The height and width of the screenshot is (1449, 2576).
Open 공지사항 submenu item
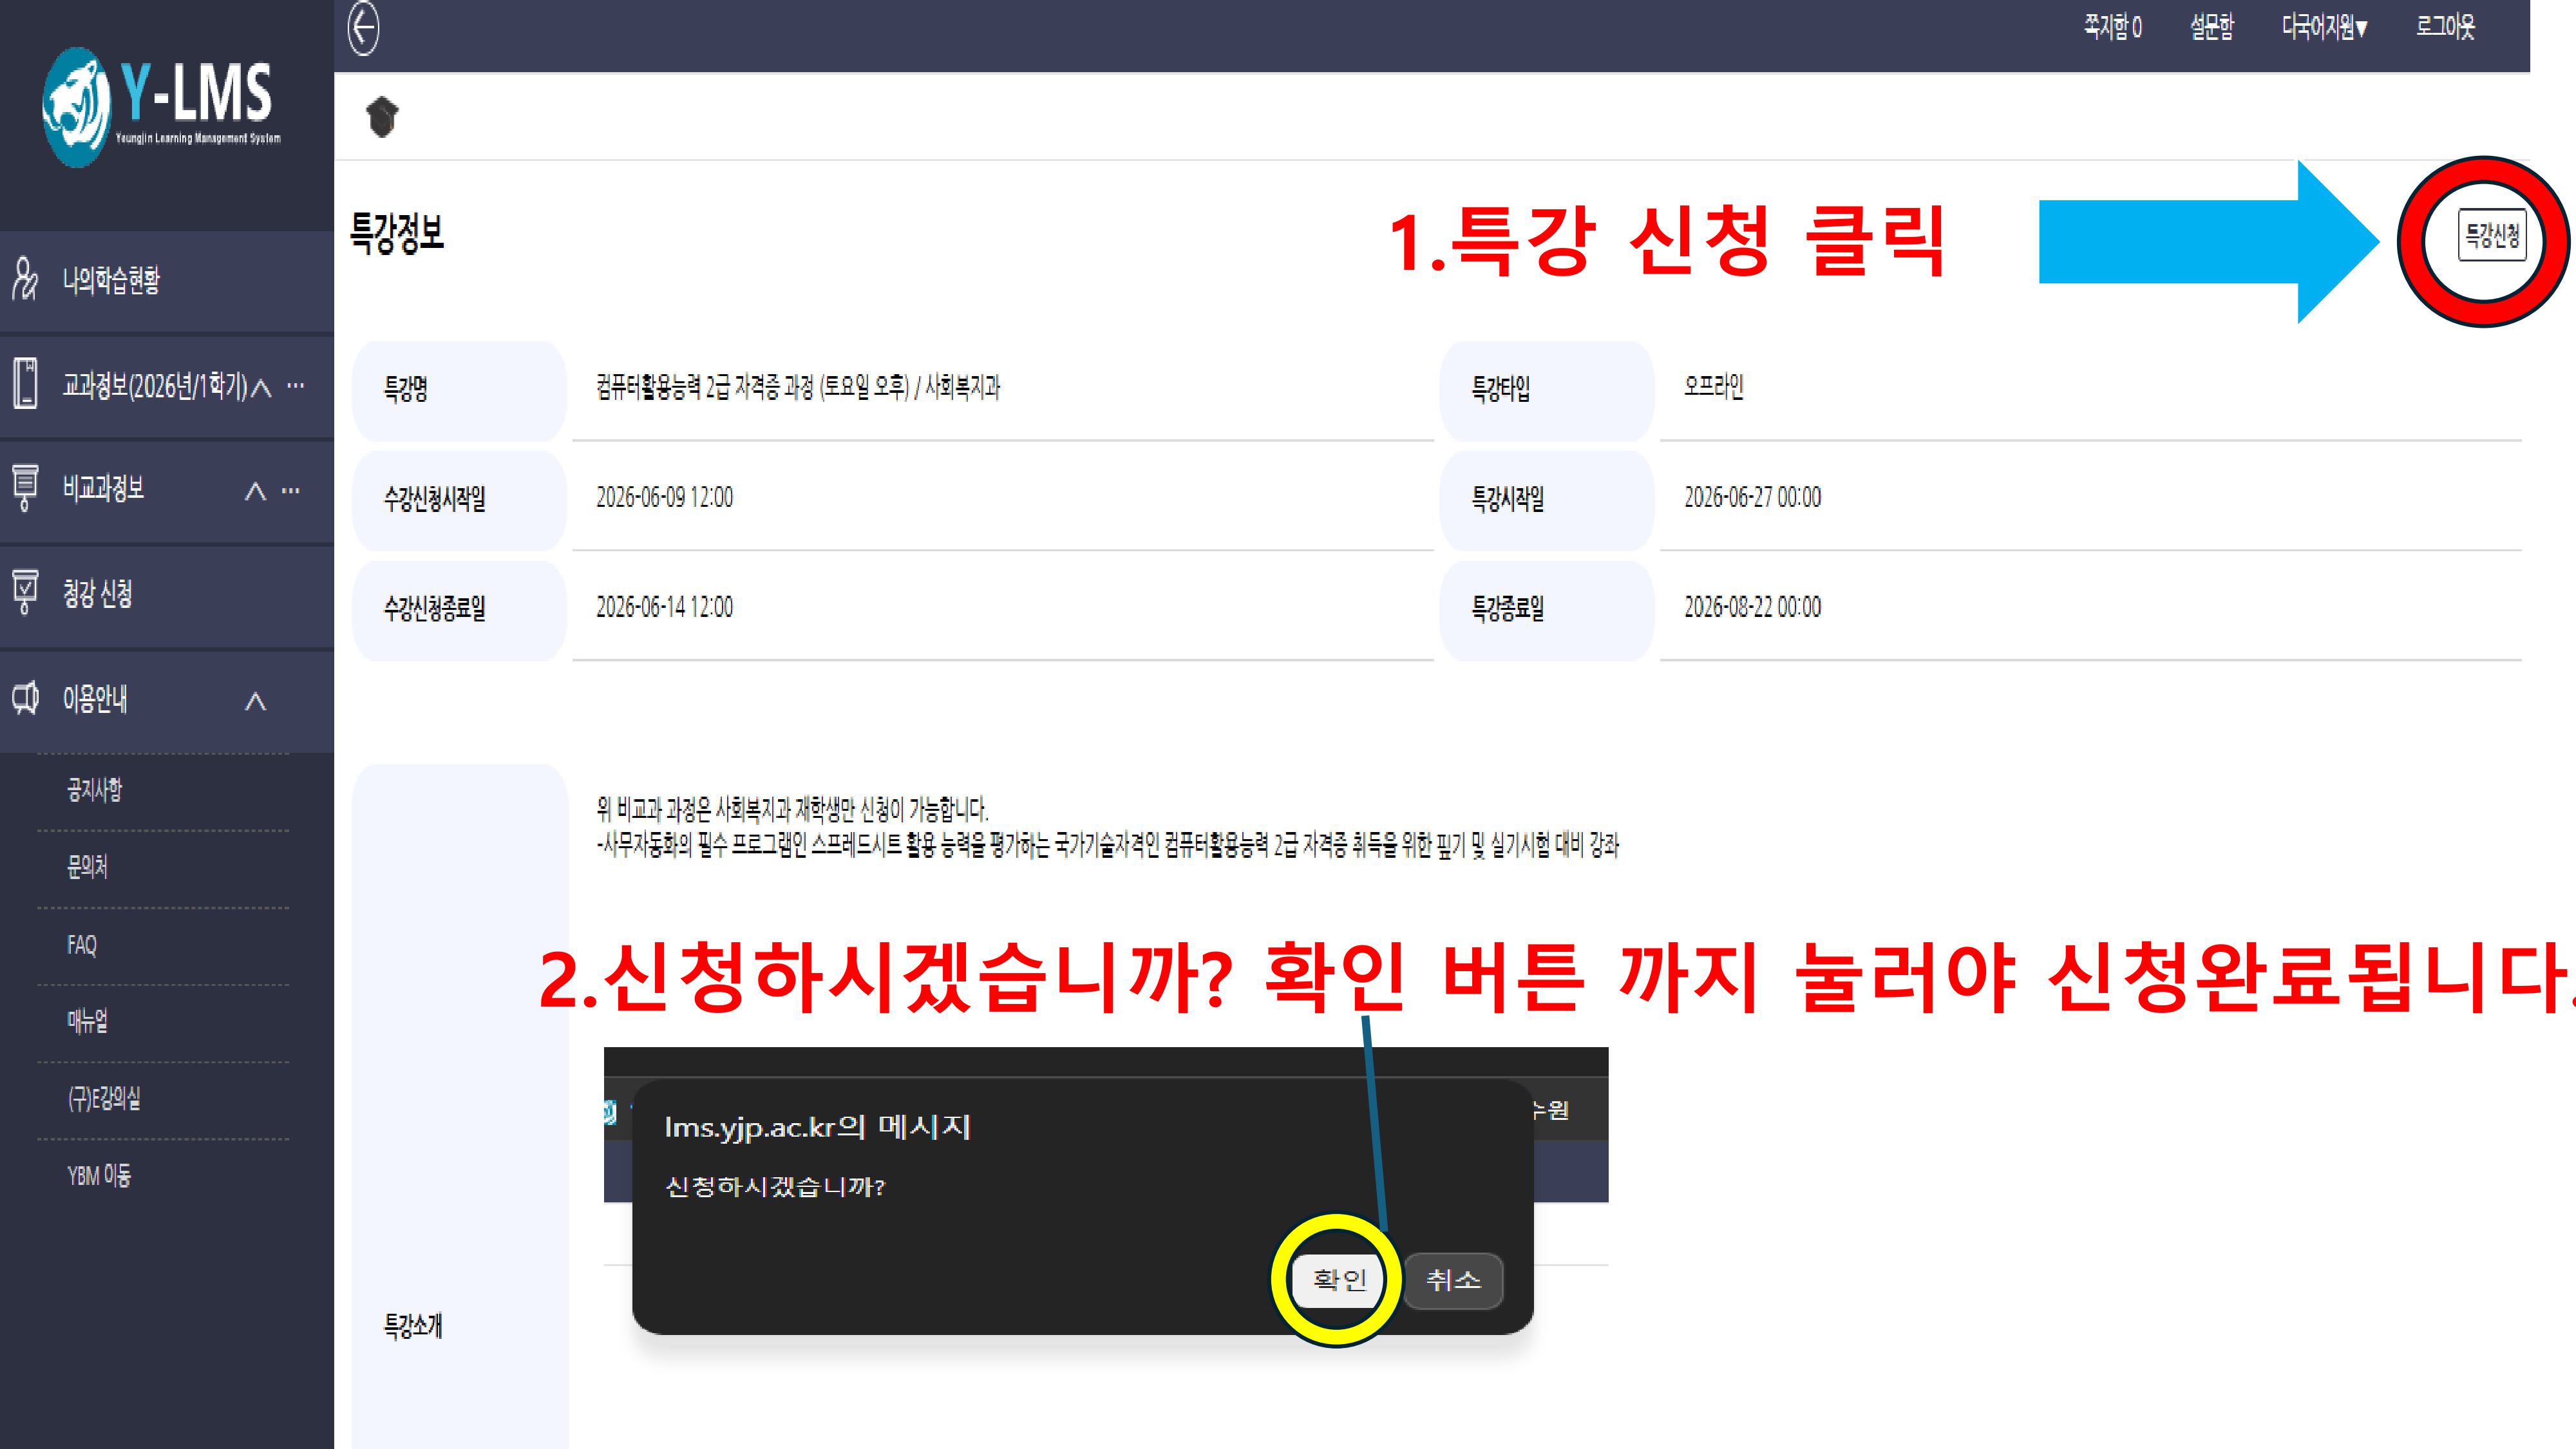pyautogui.click(x=94, y=790)
